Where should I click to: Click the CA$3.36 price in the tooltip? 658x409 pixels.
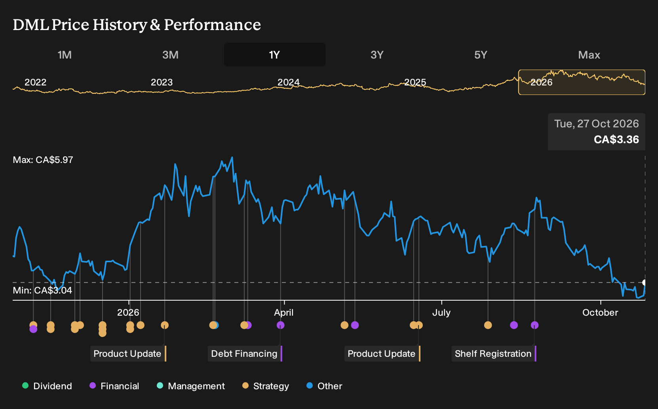click(616, 140)
